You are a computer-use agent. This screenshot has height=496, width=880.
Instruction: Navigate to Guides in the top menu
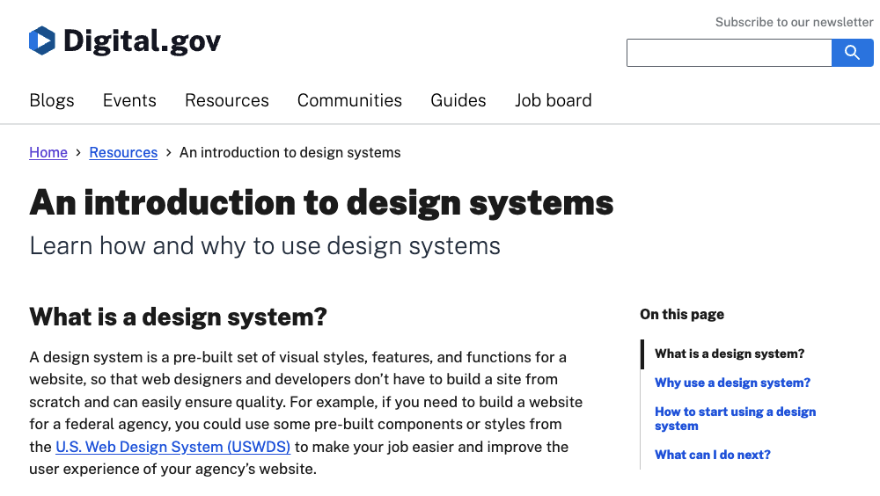tap(458, 100)
